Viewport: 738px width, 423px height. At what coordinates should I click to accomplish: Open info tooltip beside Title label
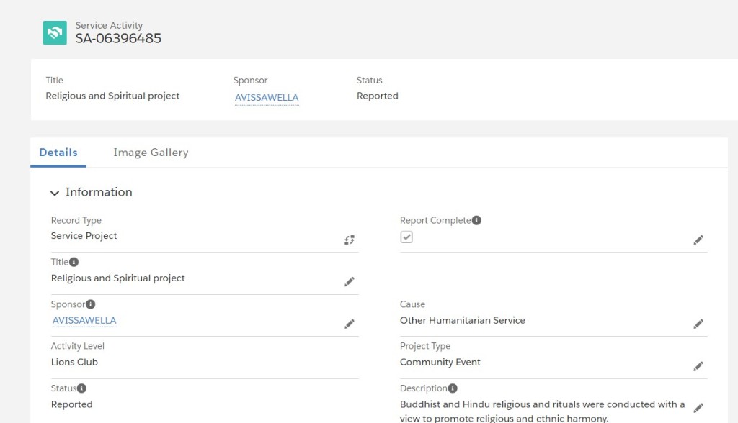pyautogui.click(x=74, y=262)
